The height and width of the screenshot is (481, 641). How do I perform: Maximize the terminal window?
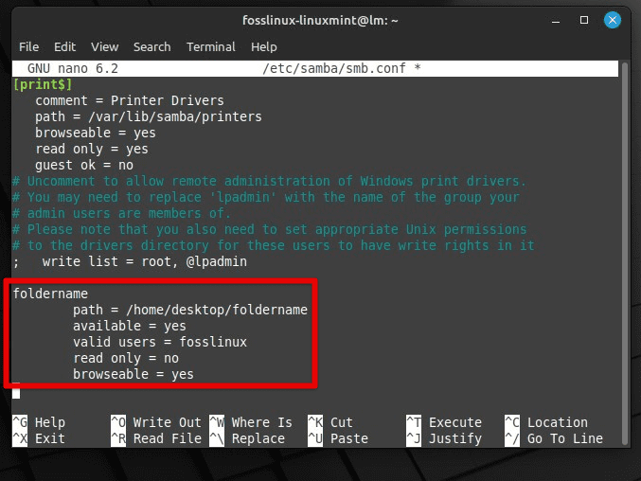pos(584,20)
